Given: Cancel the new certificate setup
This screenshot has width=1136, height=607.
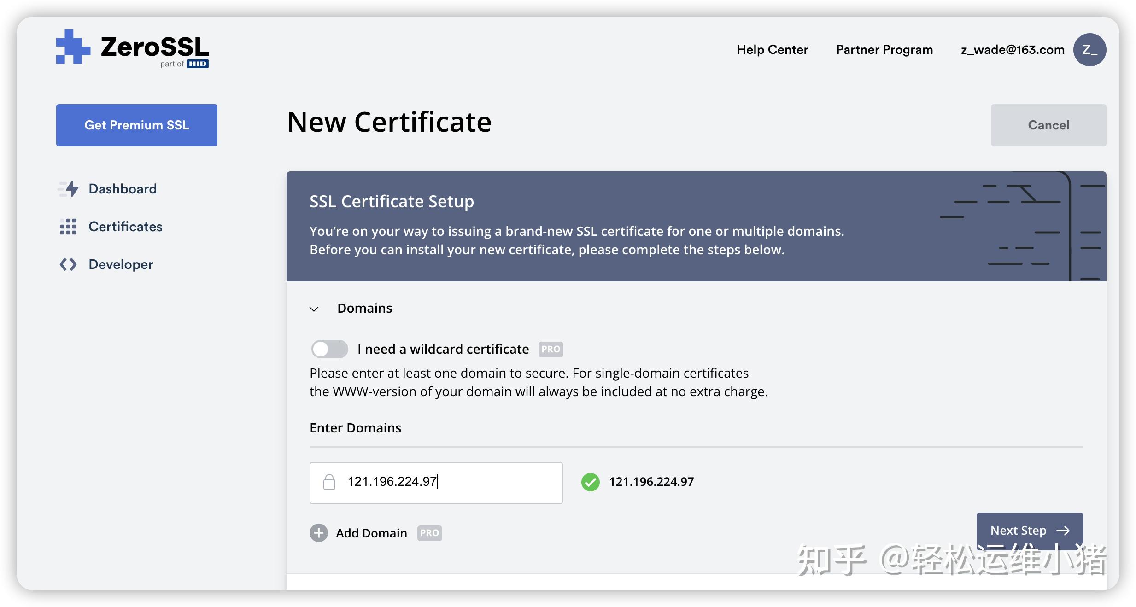Looking at the screenshot, I should coord(1048,125).
